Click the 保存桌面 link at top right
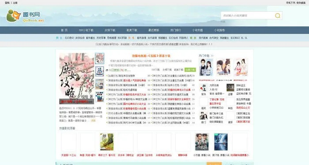This screenshot has height=165, width=309. (301, 3)
